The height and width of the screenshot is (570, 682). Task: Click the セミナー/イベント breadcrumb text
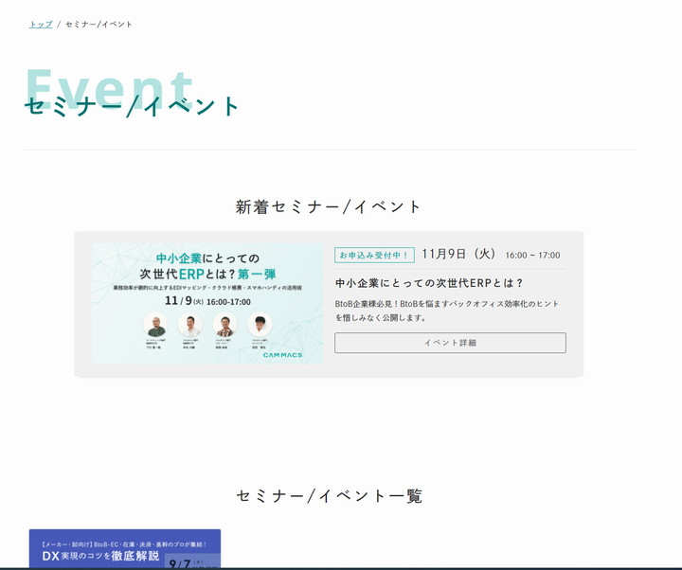[x=99, y=25]
